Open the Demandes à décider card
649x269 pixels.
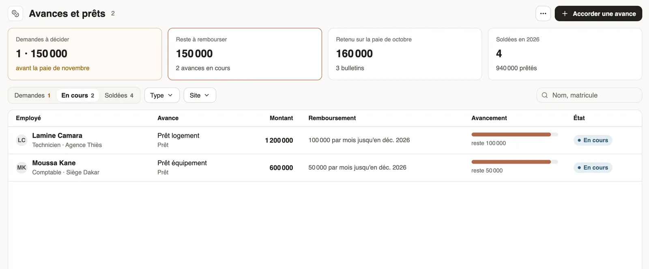85,54
